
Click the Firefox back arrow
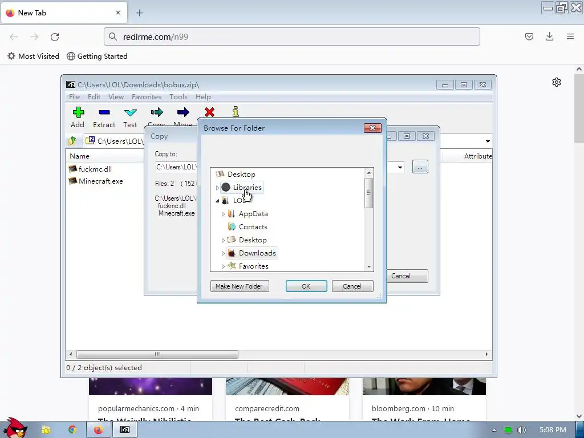14,37
